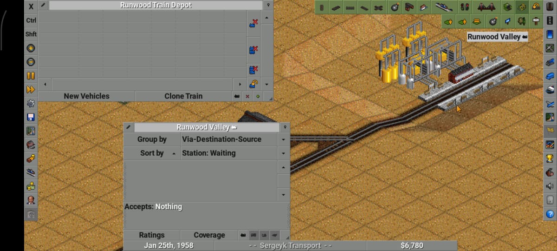Viewport: 557px width, 251px height.
Task: Open game settings gear icon
Action: point(31,103)
